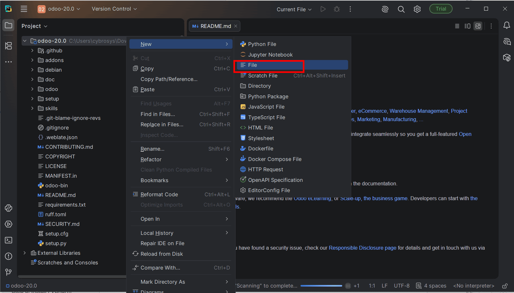Click odoo-20.0 breadcrumb in status bar
This screenshot has width=514, height=293.
tap(22, 286)
